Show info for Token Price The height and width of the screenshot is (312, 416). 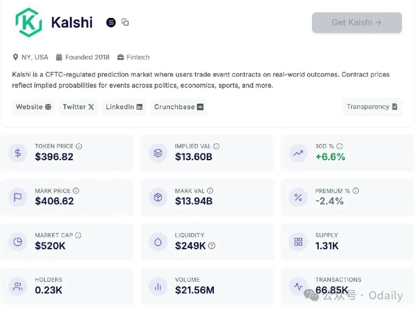79,146
